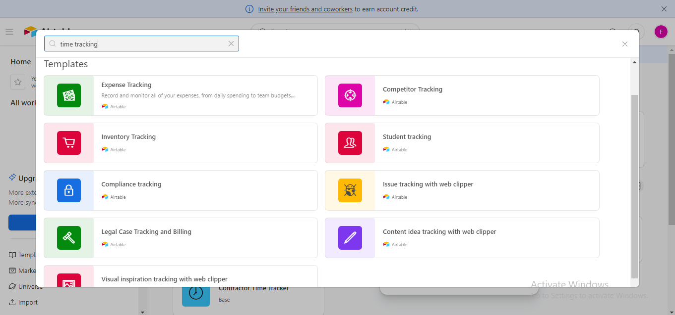Click the Competitor Tracking target icon
The height and width of the screenshot is (315, 675).
click(x=350, y=95)
